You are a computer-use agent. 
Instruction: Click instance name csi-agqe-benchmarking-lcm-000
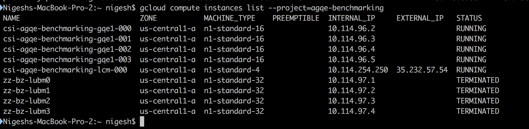click(65, 70)
